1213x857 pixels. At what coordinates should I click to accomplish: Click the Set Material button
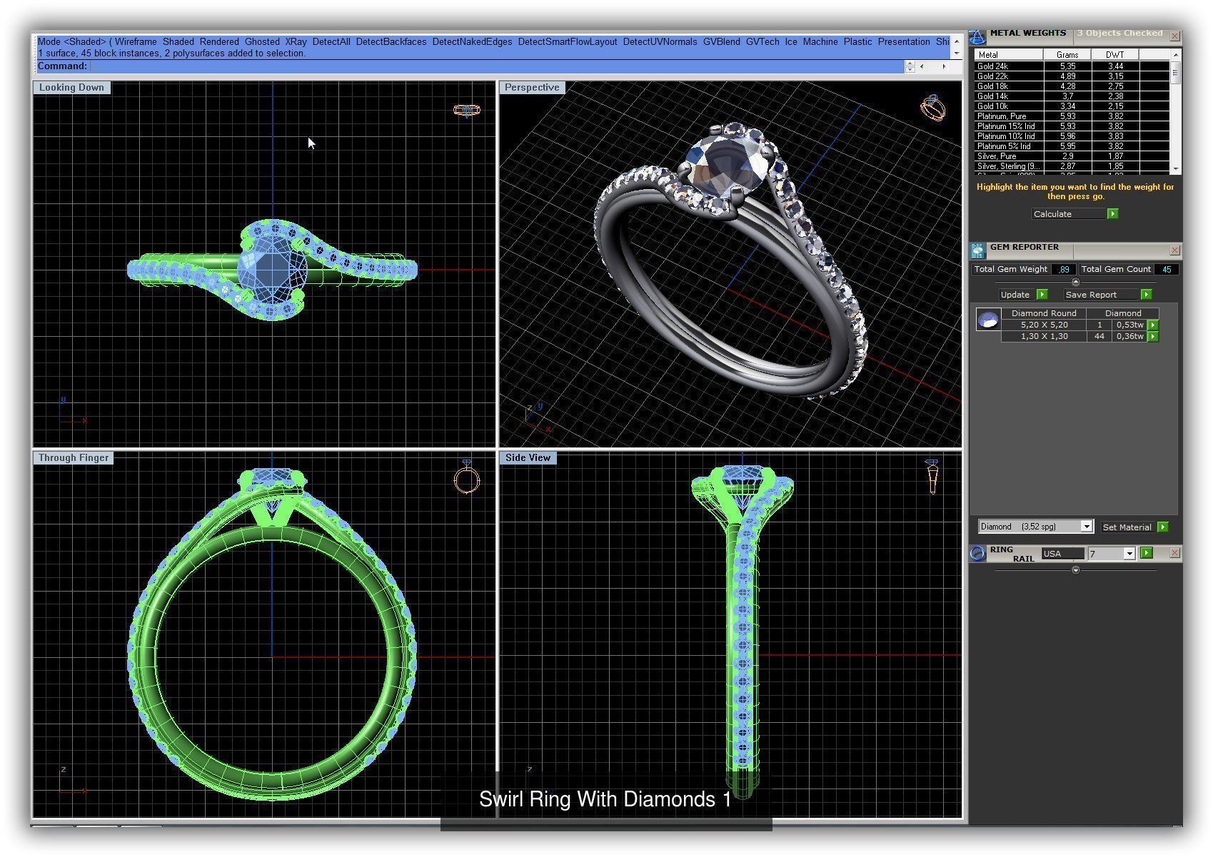click(x=1127, y=527)
